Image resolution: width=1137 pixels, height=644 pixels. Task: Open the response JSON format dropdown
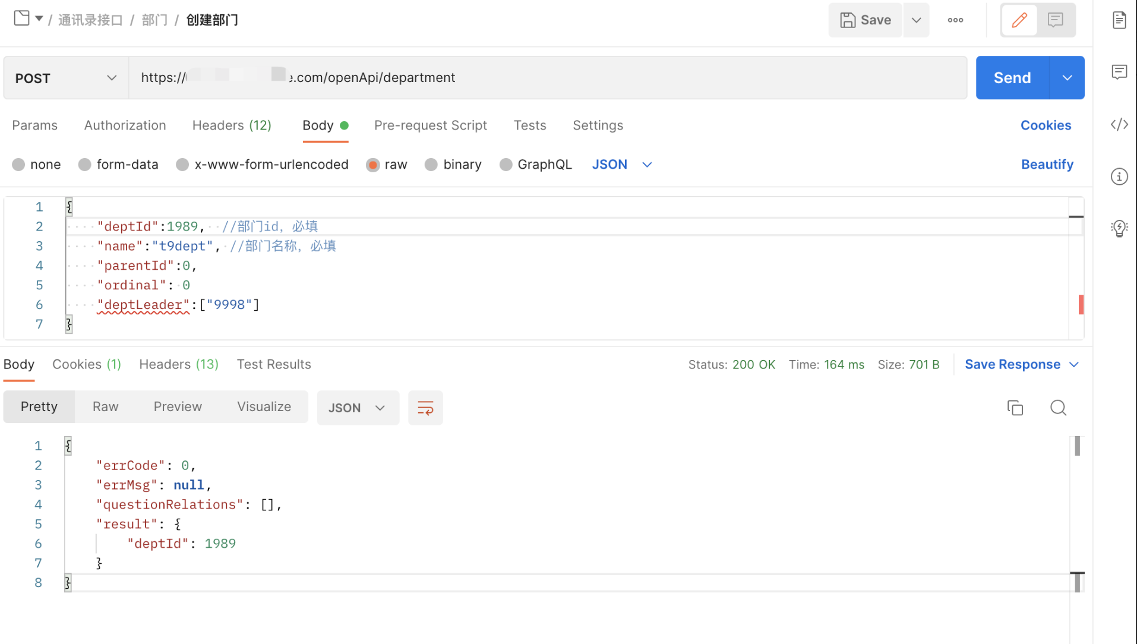pos(358,408)
